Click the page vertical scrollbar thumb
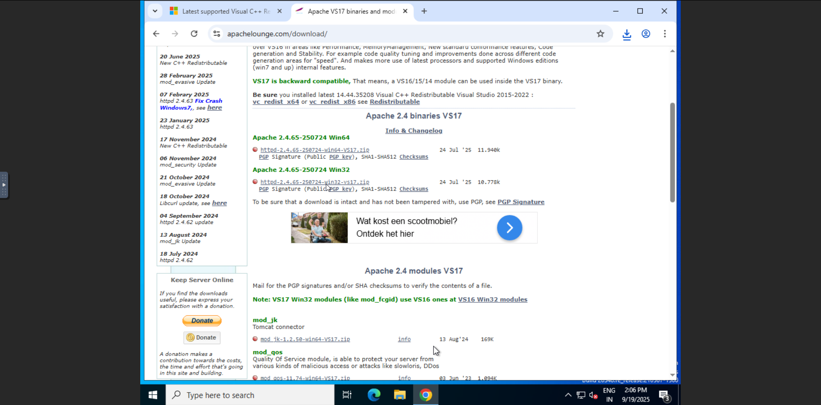 pyautogui.click(x=672, y=152)
